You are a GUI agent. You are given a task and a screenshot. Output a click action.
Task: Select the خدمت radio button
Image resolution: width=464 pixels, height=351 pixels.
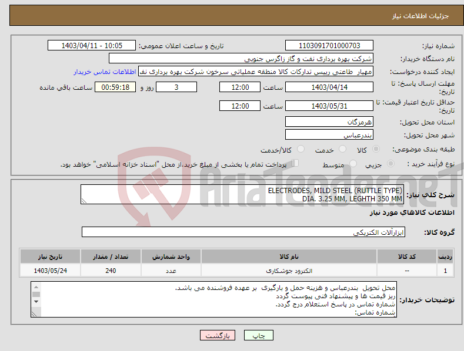[342, 149]
